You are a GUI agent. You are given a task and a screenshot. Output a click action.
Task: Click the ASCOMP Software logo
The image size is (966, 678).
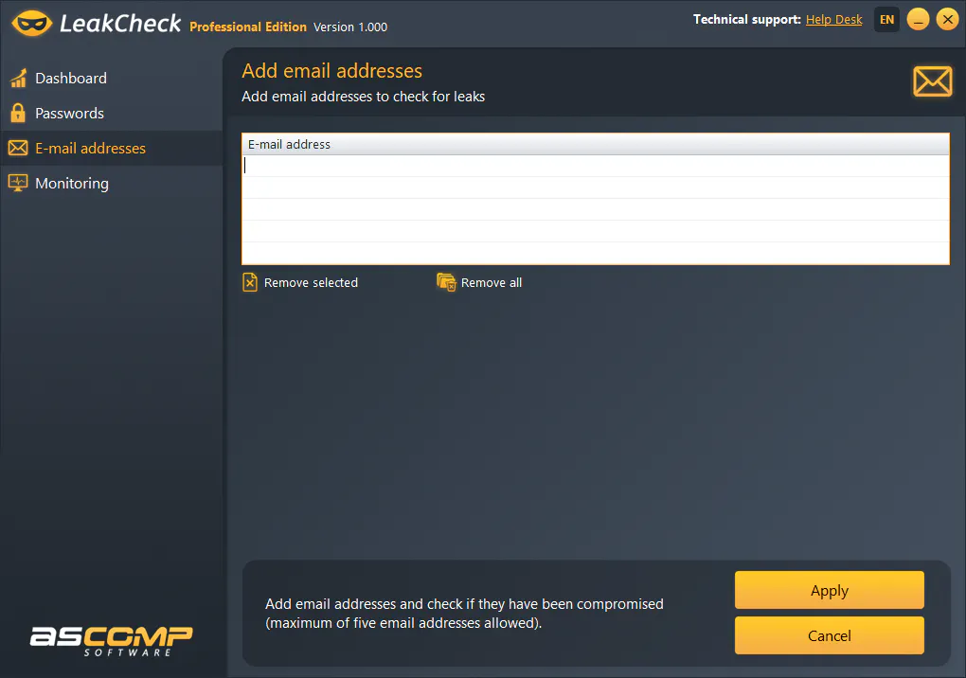[x=112, y=641]
